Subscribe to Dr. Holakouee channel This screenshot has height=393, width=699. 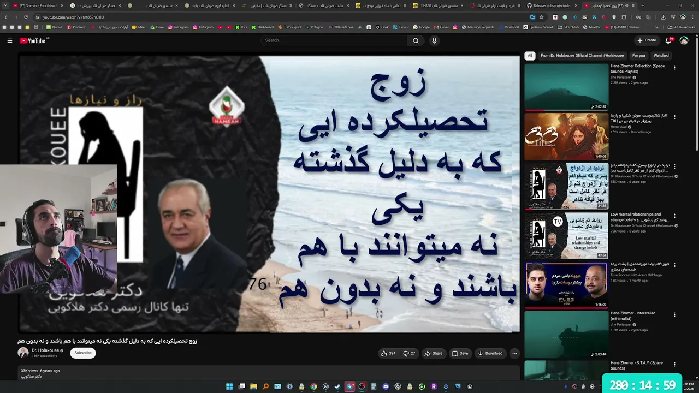point(83,353)
